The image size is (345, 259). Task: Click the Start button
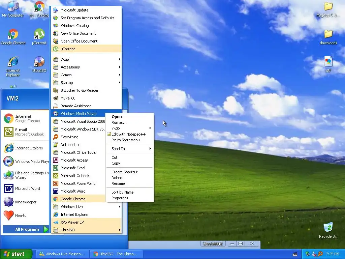click(x=16, y=254)
